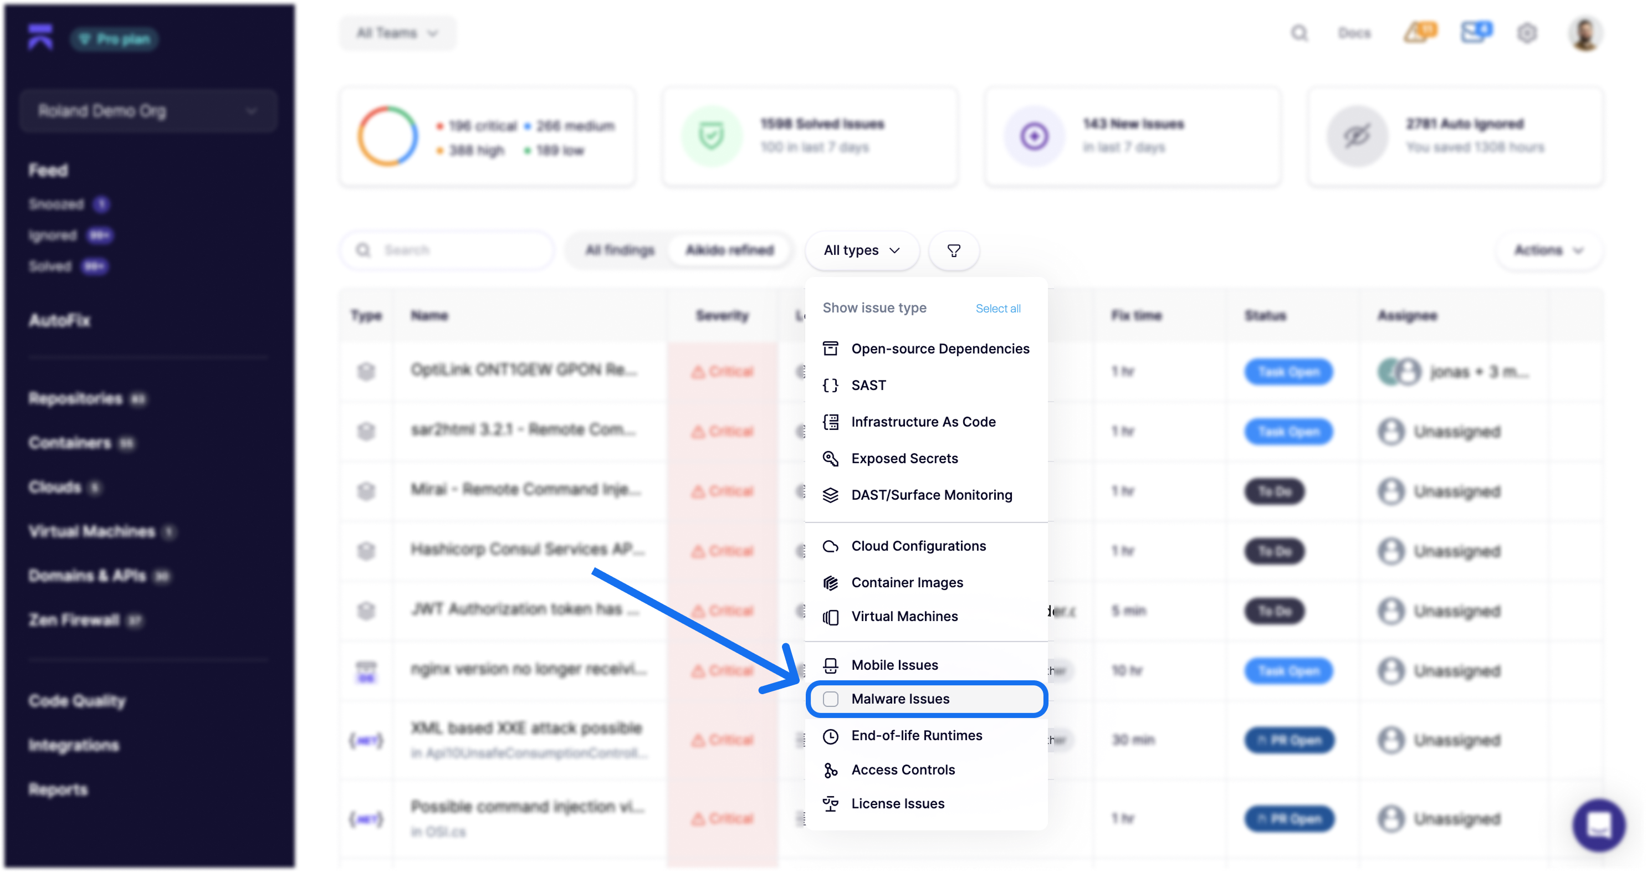Open the Roland Demo Org selector
The width and height of the screenshot is (1647, 872).
pyautogui.click(x=148, y=111)
